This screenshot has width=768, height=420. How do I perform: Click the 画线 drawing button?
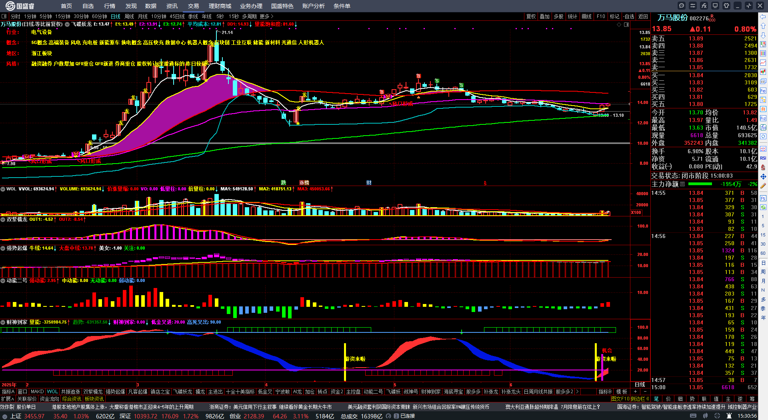587,16
